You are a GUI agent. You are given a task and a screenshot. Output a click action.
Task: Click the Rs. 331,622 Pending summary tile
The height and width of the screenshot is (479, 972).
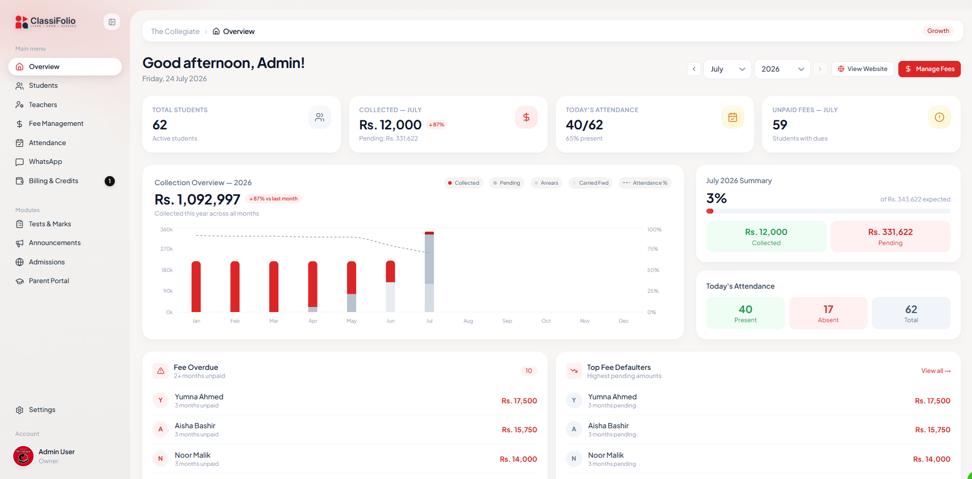pos(890,236)
